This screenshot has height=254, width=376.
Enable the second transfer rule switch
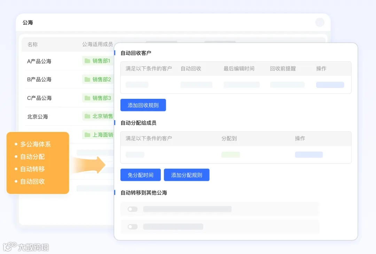point(132,227)
